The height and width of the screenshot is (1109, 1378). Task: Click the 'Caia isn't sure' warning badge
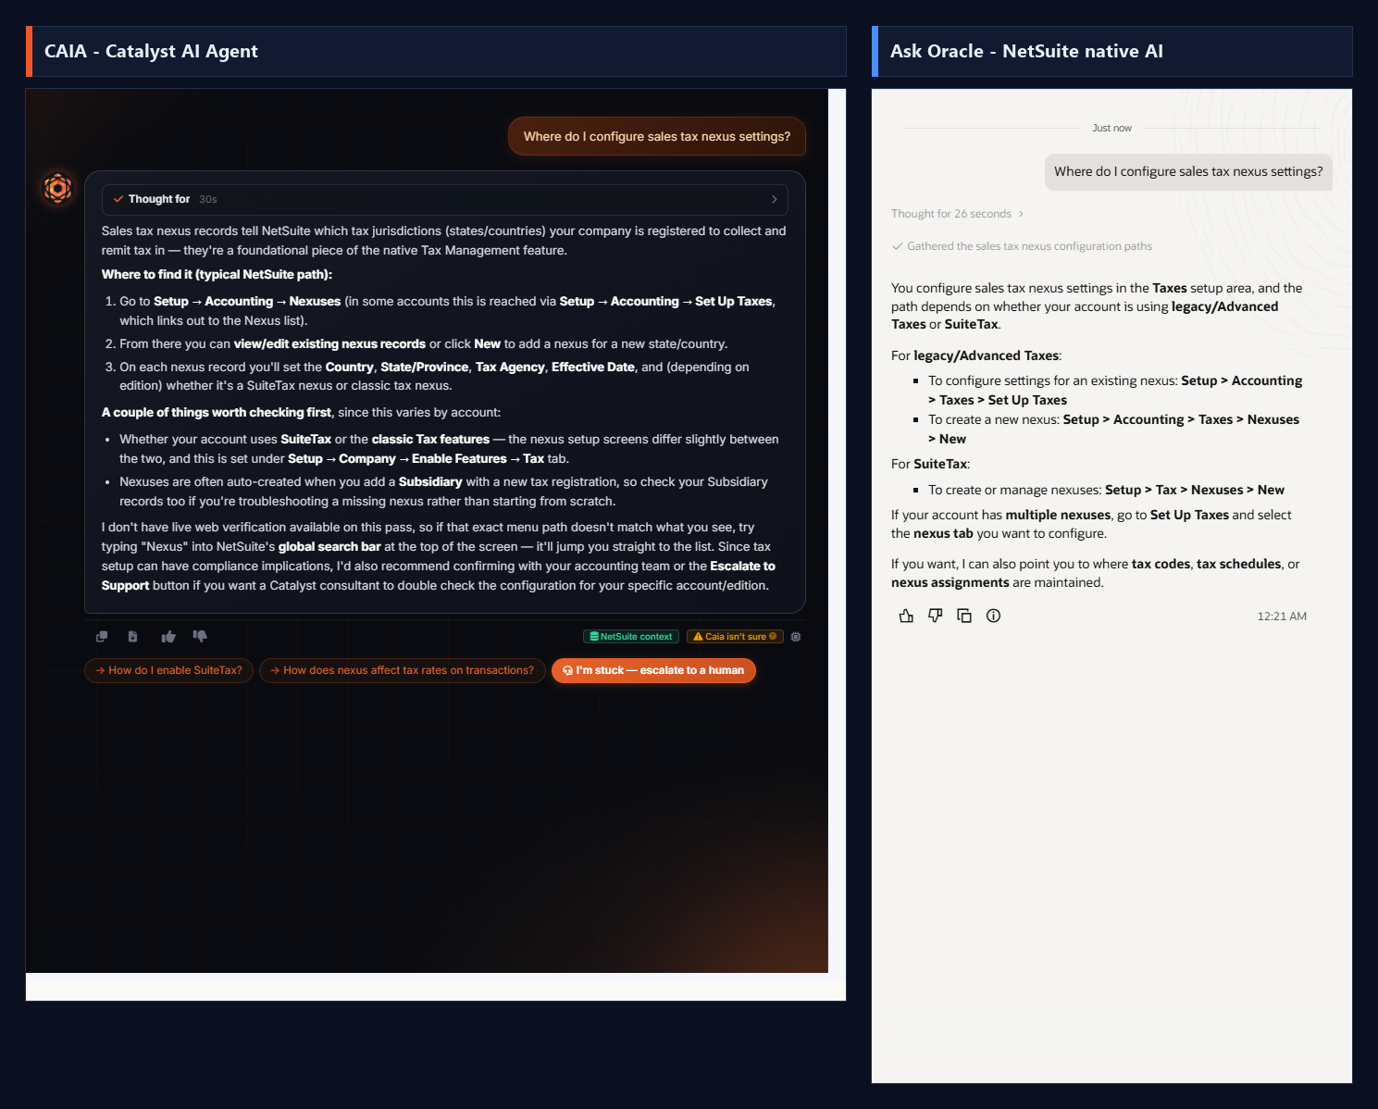(x=736, y=637)
